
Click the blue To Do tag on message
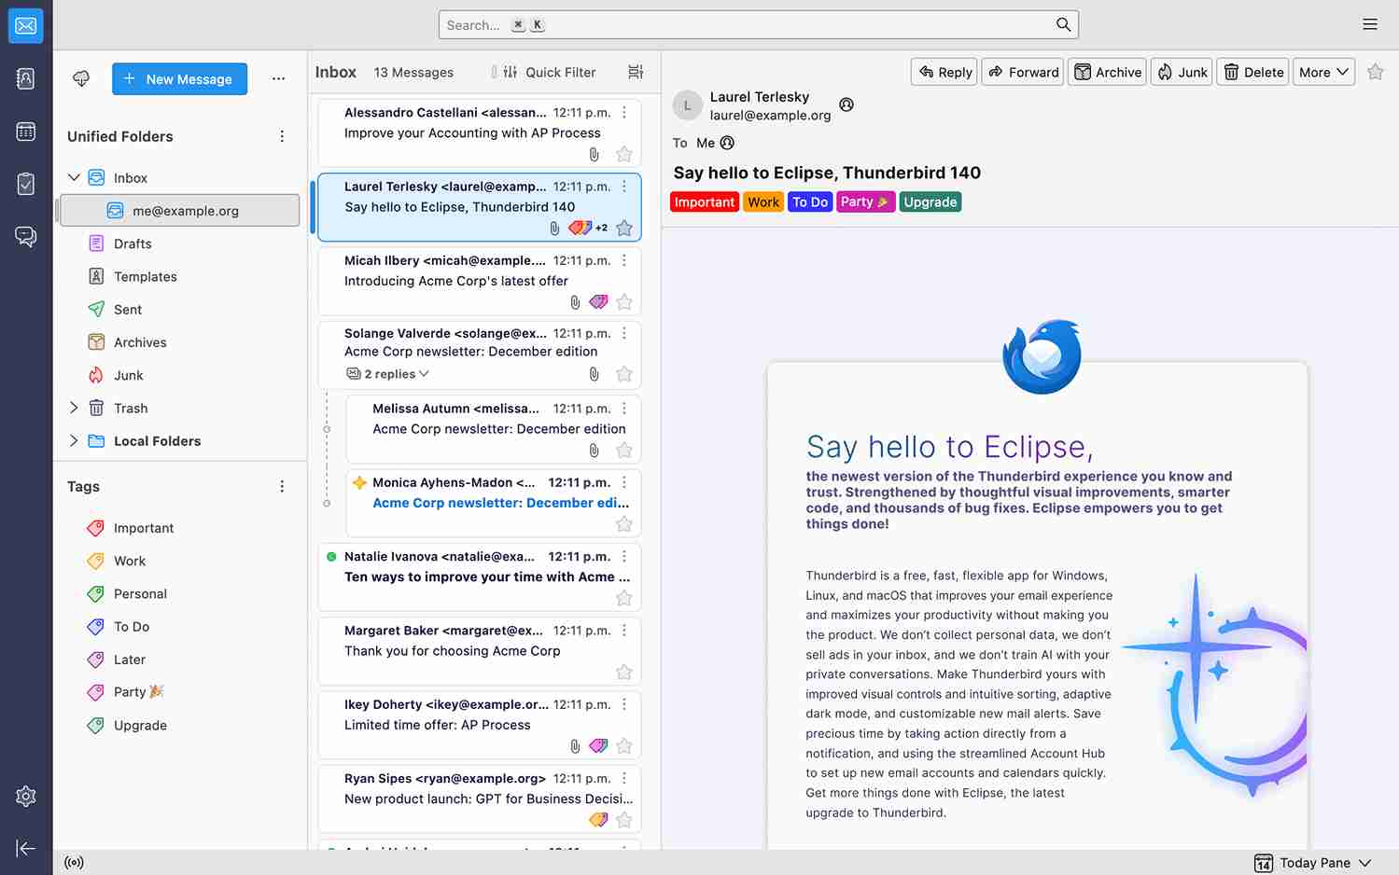point(810,202)
